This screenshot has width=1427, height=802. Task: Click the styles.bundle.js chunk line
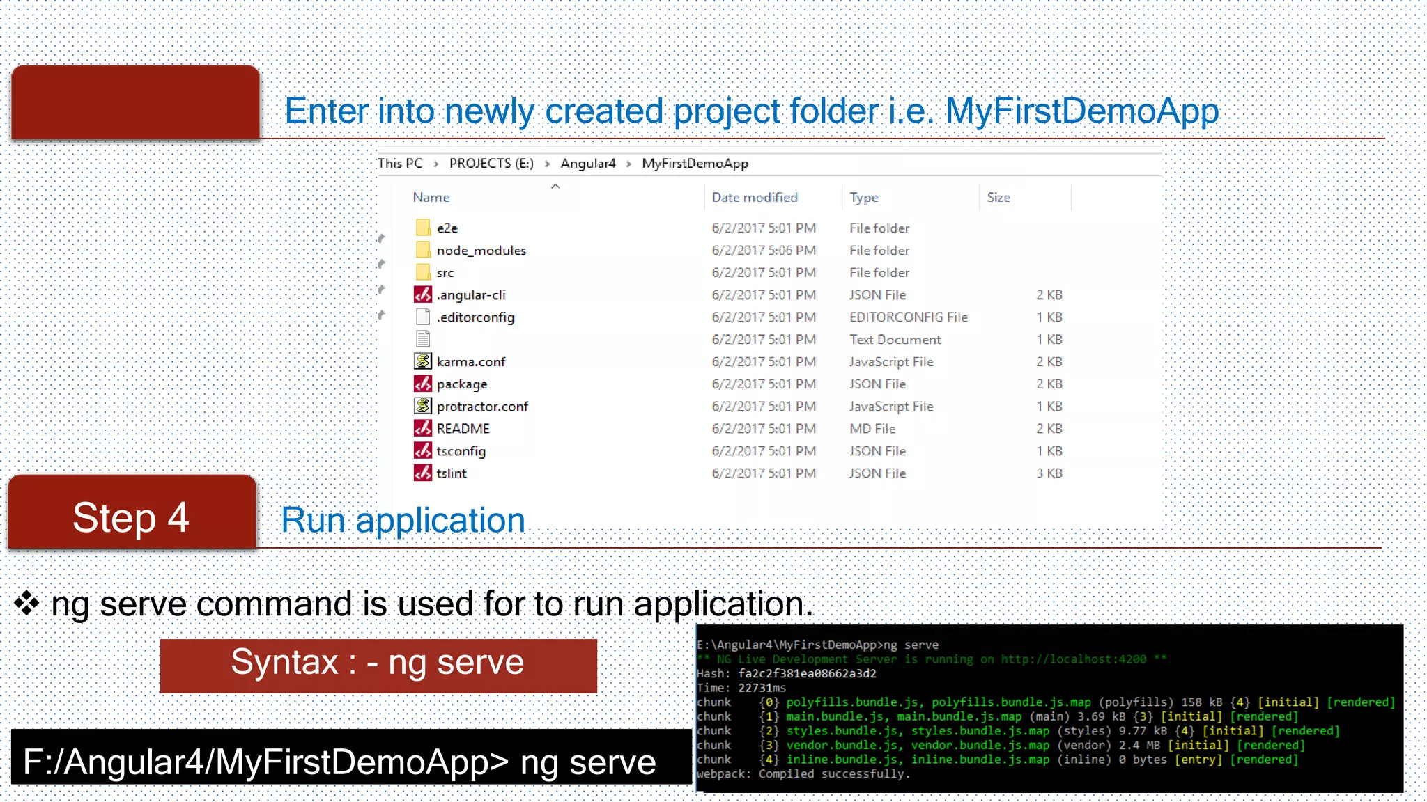click(1018, 731)
